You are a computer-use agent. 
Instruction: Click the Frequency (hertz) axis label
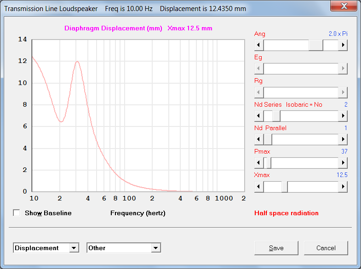(138, 213)
